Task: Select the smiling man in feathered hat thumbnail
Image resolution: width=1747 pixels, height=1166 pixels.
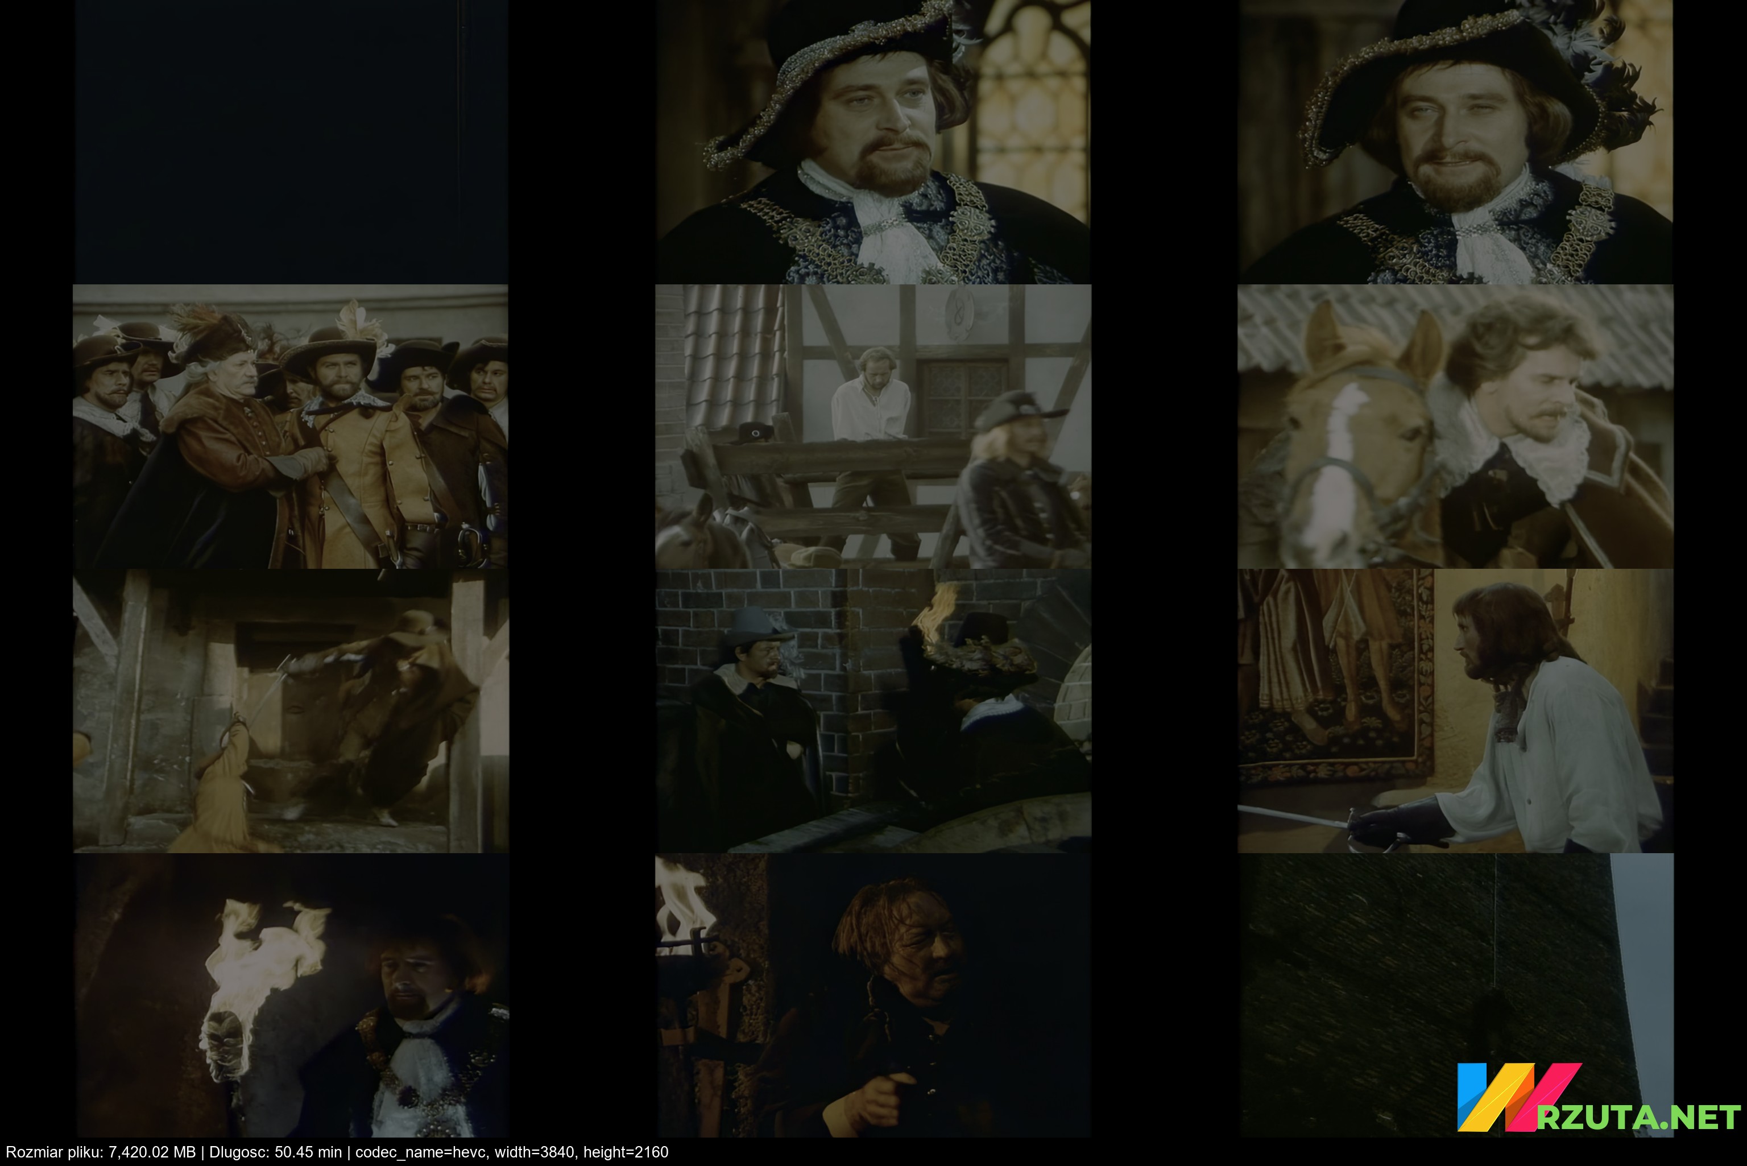Action: tap(1455, 141)
